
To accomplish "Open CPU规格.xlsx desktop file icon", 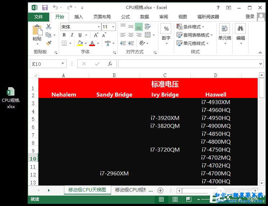I will 11,98.
